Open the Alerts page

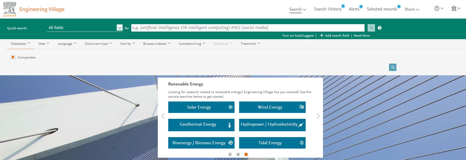click(x=354, y=9)
